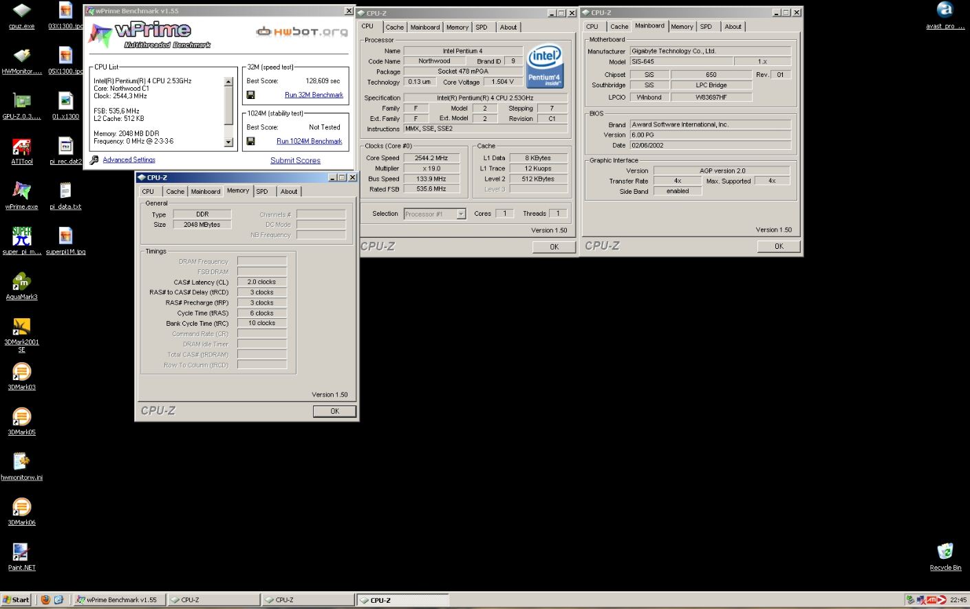Click the Advanced Settings wrench icon in wPrime
Viewport: 970px width, 609px height.
pos(94,159)
